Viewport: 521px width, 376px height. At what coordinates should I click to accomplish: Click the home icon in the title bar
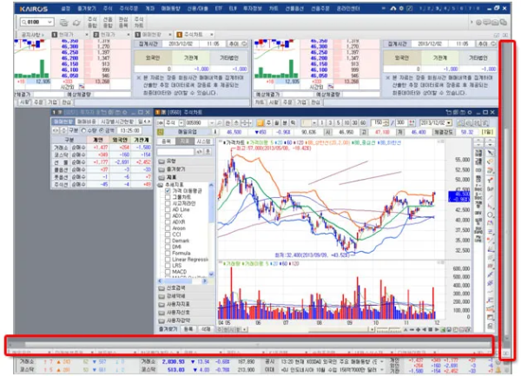pyautogui.click(x=393, y=9)
